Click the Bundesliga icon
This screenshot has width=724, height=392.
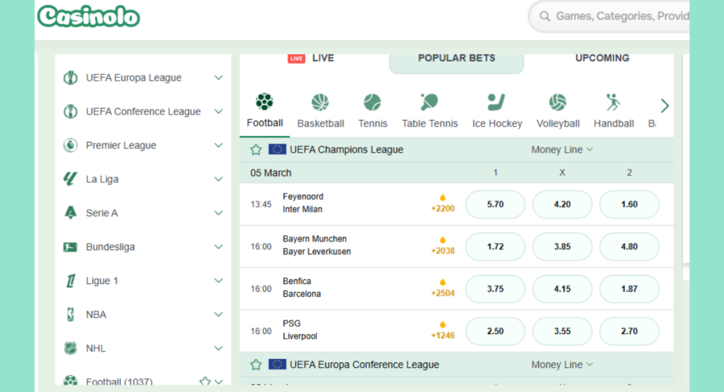tap(70, 247)
